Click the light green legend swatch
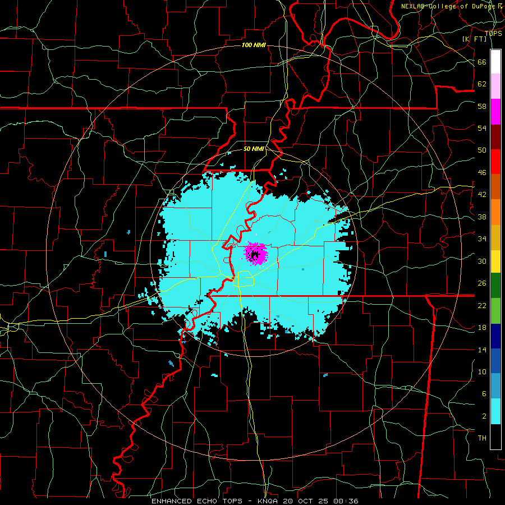This screenshot has height=505, width=505. [495, 311]
